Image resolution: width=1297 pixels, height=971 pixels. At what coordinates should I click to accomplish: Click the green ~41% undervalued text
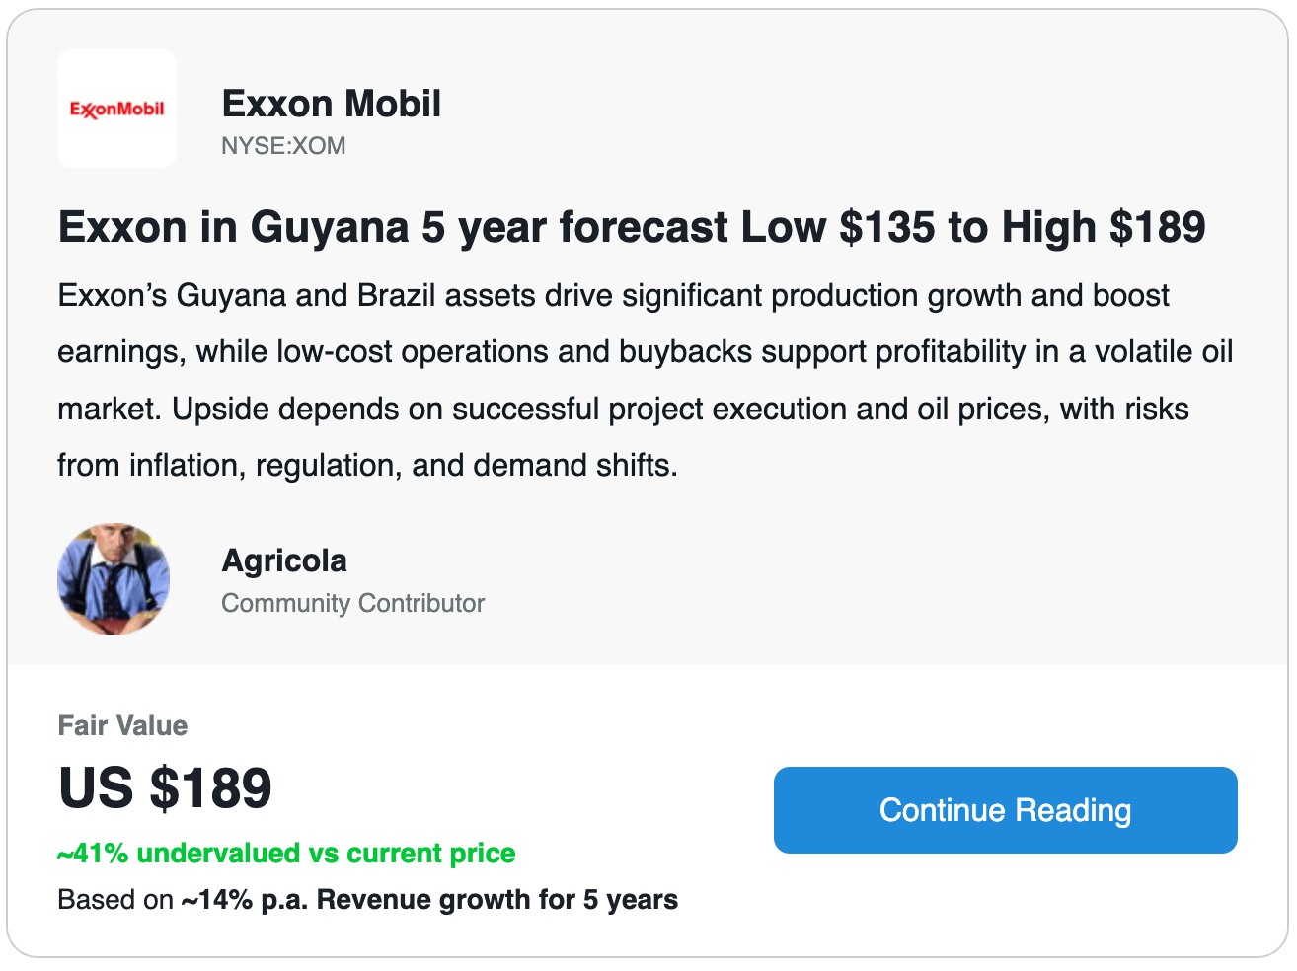(x=286, y=853)
